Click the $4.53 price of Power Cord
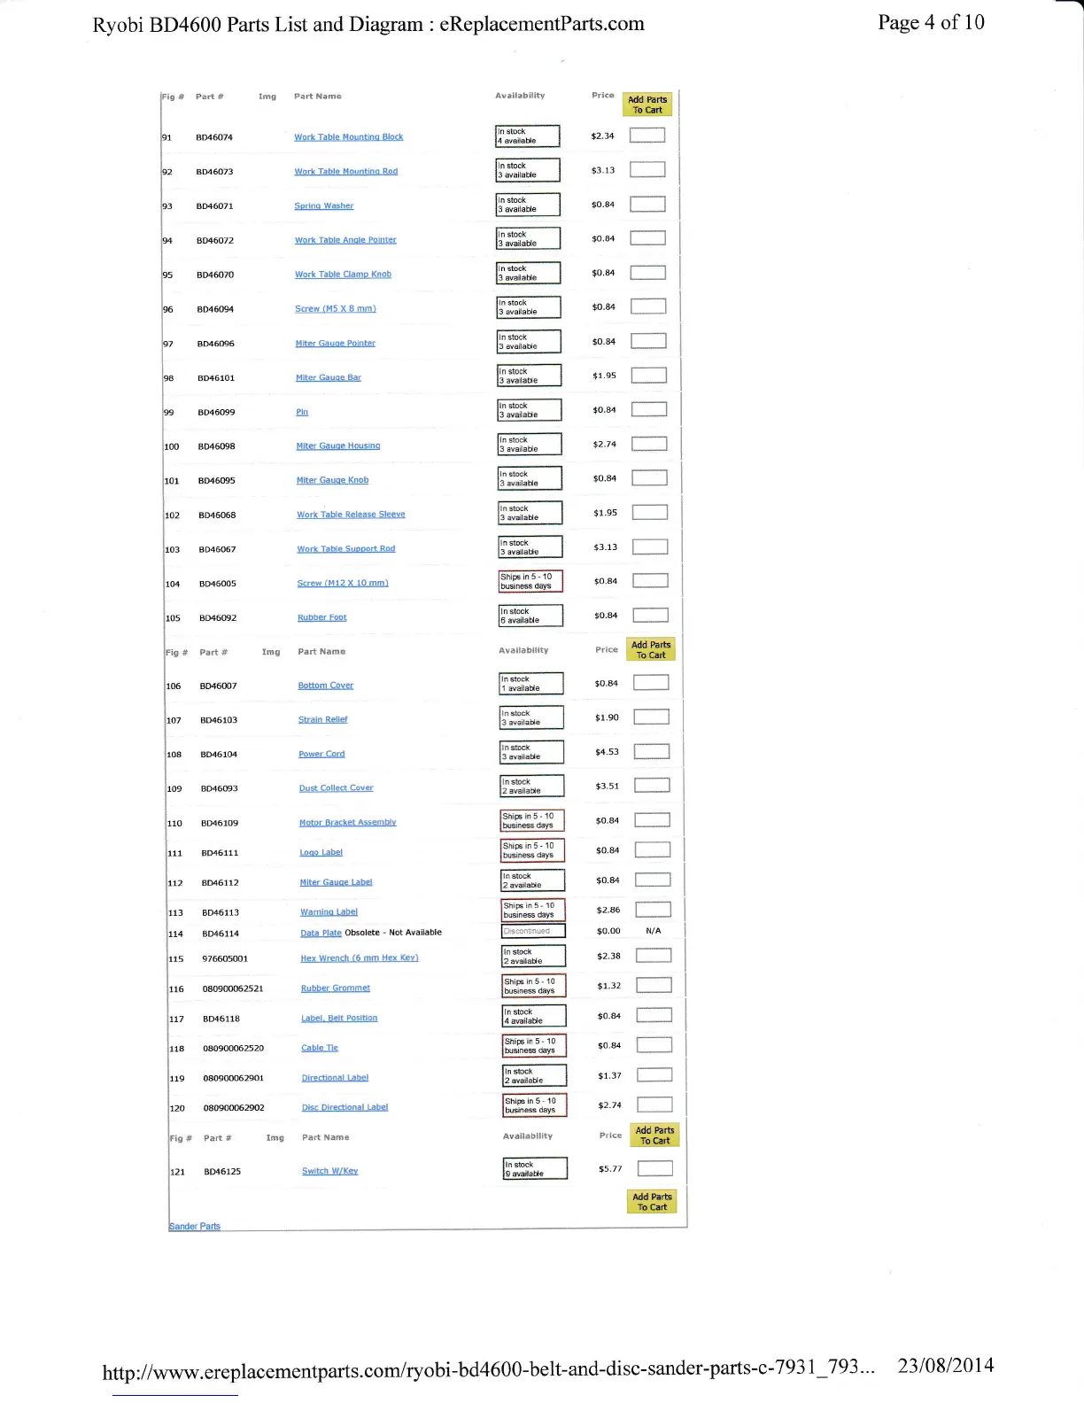 tap(607, 752)
